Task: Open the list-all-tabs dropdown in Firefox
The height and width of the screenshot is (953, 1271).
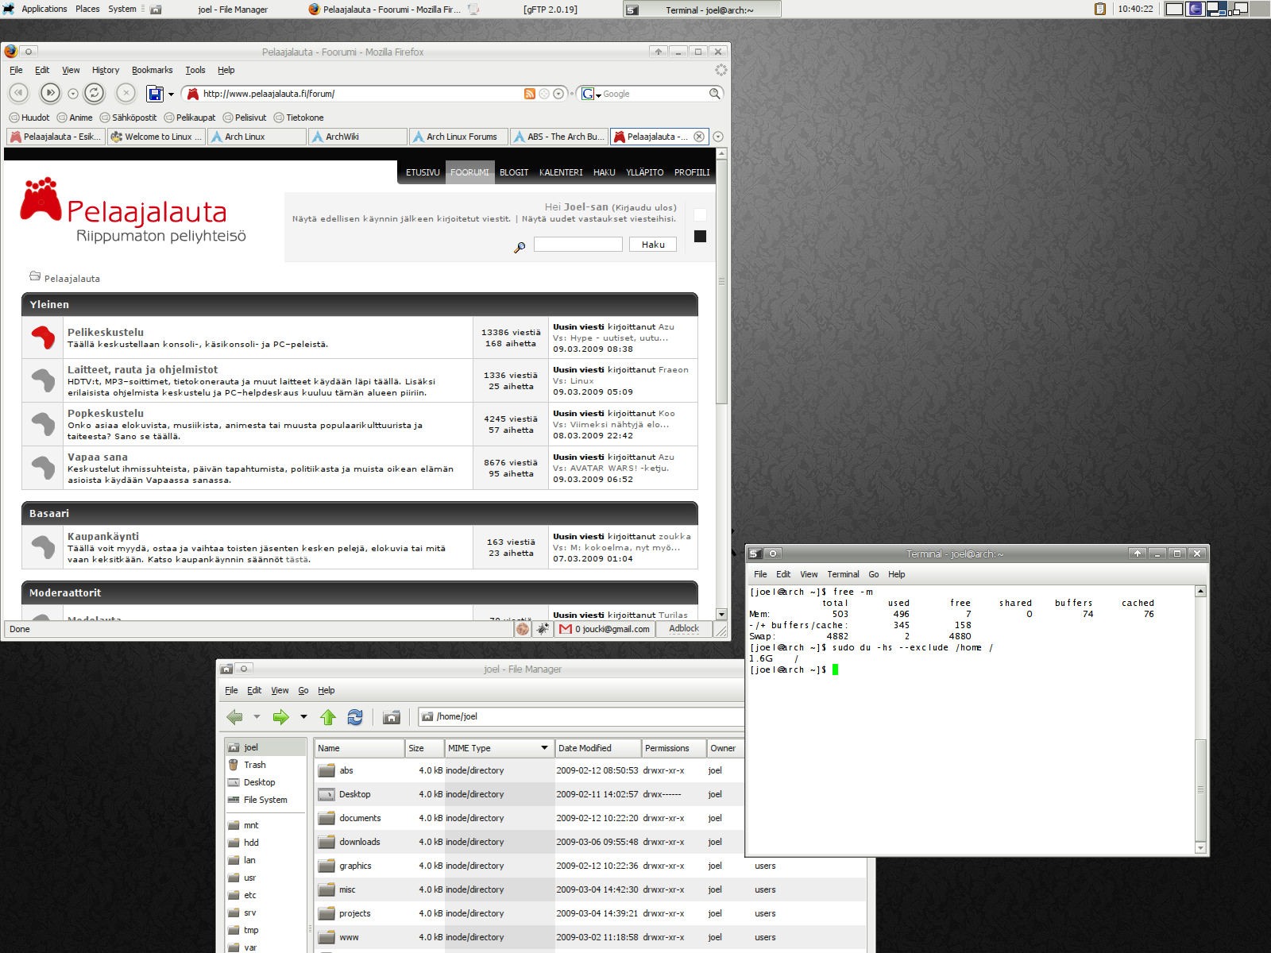Action: [x=718, y=137]
